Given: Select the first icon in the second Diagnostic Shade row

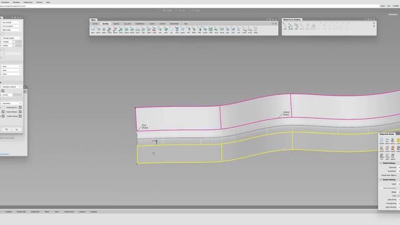Looking at the screenshot, I should [382, 149].
